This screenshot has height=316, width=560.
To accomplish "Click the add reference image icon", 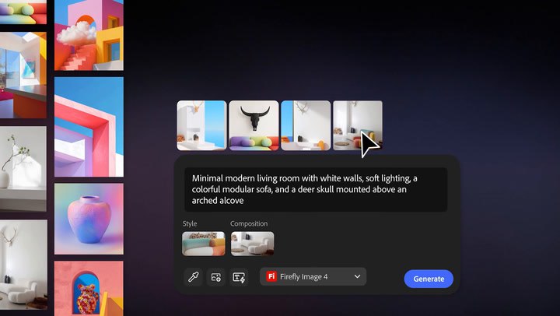I will (216, 277).
